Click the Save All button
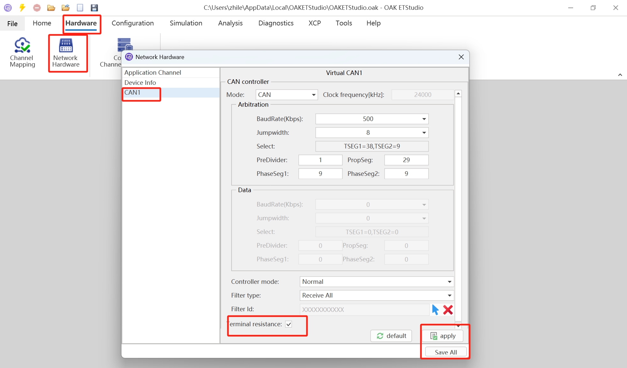 (x=446, y=352)
